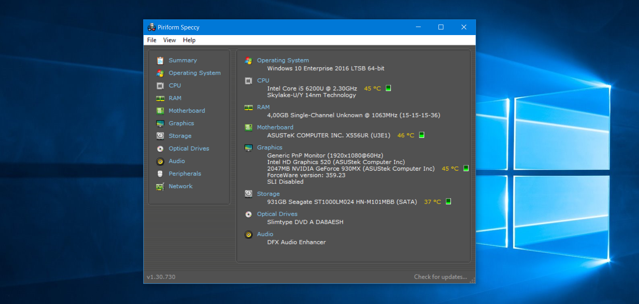Open Audio heading link in summary

pos(265,234)
